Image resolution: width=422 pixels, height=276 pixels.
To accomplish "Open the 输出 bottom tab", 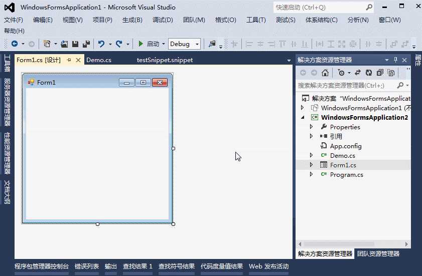I will [x=110, y=266].
